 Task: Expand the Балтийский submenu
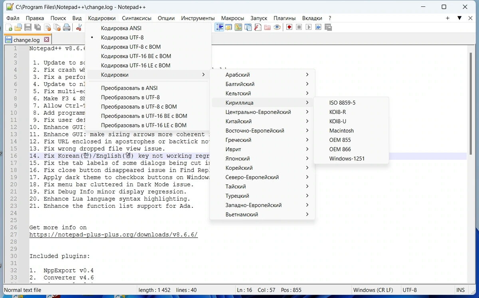tap(263, 84)
